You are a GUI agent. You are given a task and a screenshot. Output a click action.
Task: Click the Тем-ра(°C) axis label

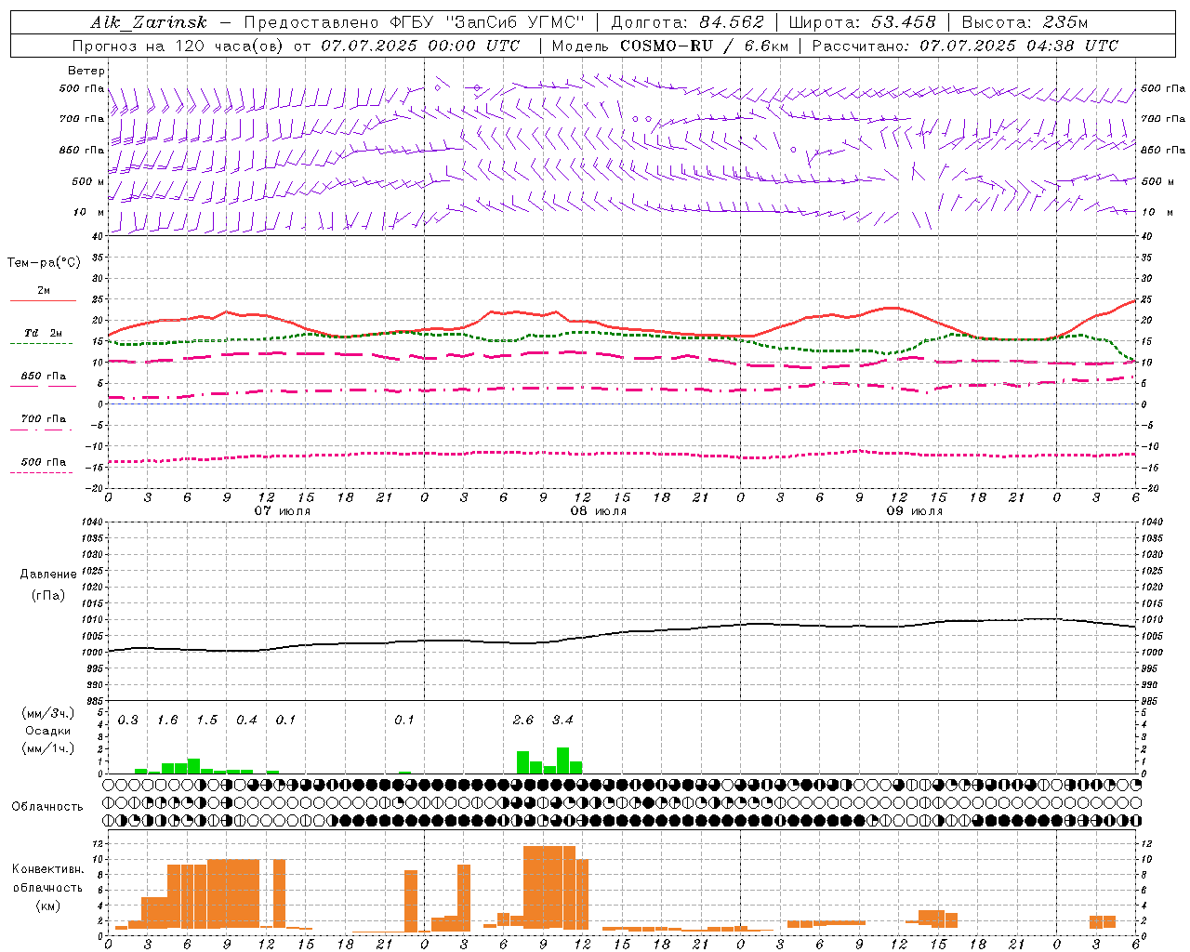(44, 263)
